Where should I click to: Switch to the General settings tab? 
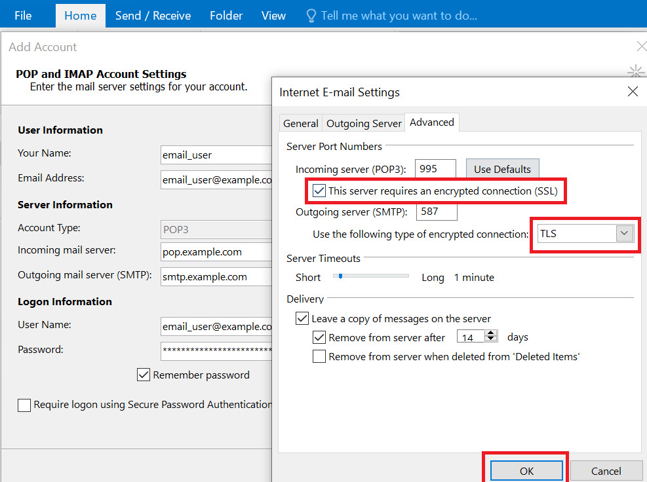pyautogui.click(x=300, y=122)
